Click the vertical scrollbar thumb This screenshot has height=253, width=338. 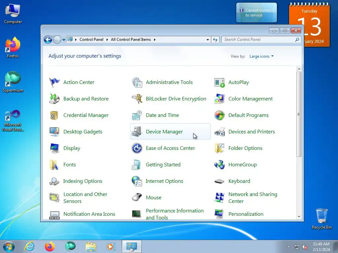[x=299, y=114]
